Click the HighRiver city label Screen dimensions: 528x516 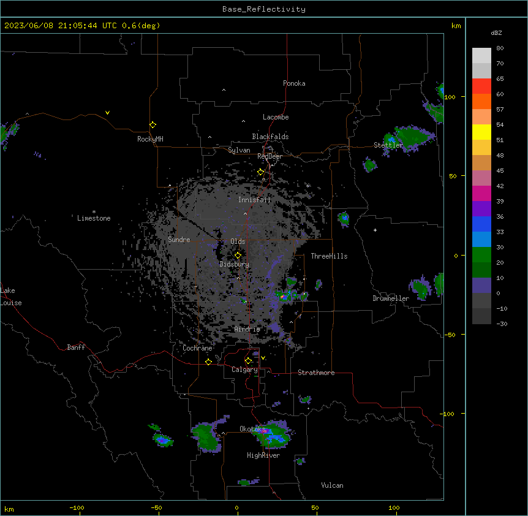(x=263, y=455)
